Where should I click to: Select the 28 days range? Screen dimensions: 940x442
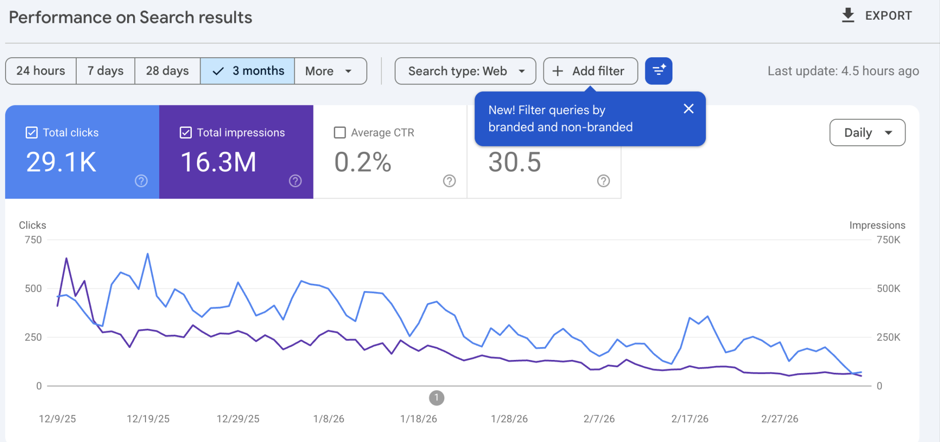(x=168, y=71)
